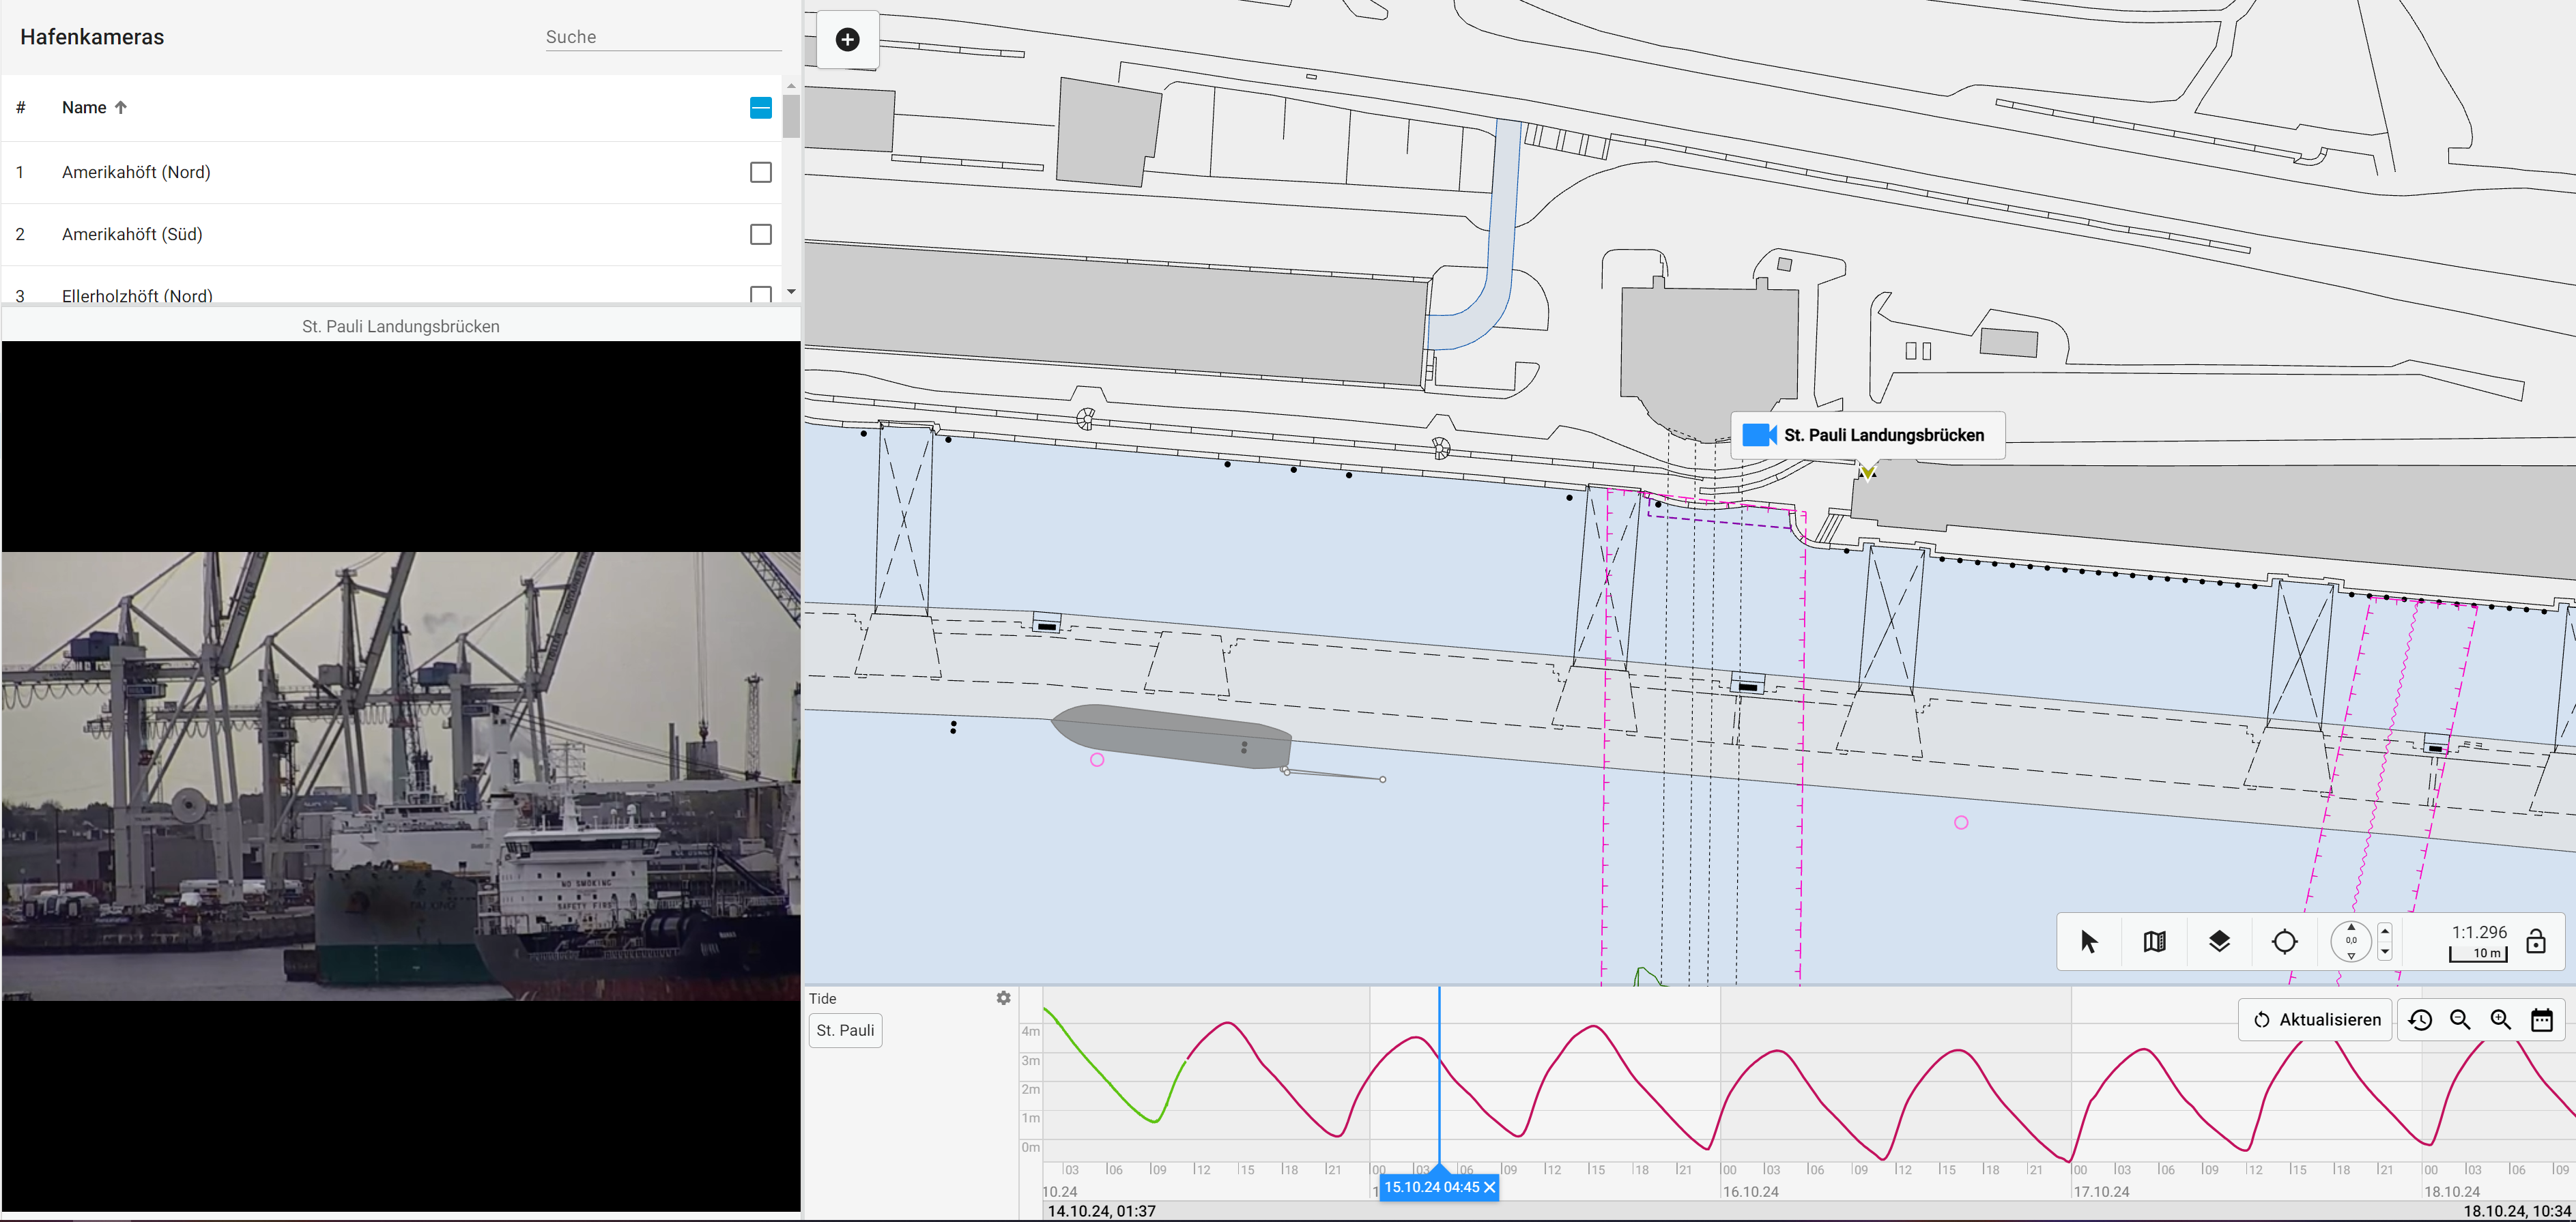Select the pointer arrow map tool
The height and width of the screenshot is (1222, 2576).
tap(2089, 941)
